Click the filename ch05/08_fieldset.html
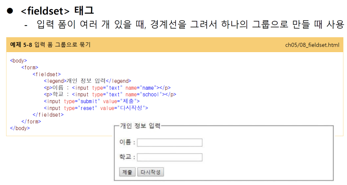 pyautogui.click(x=312, y=45)
